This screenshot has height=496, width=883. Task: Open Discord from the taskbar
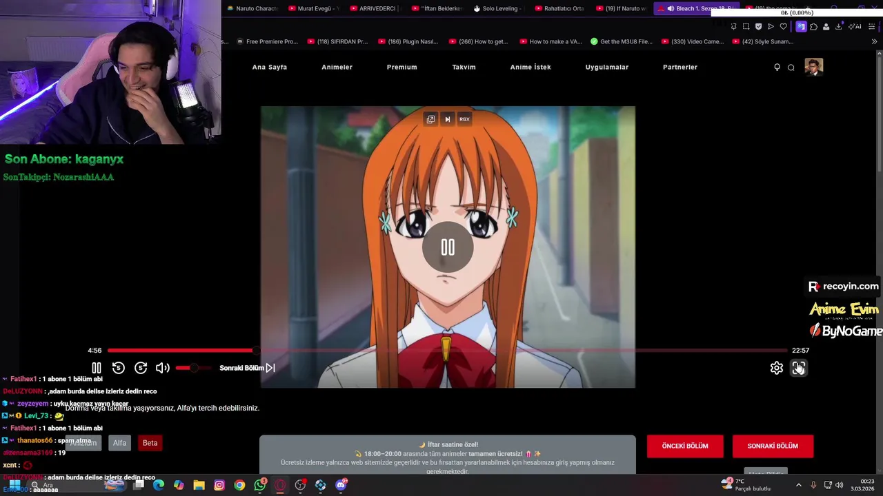(341, 485)
